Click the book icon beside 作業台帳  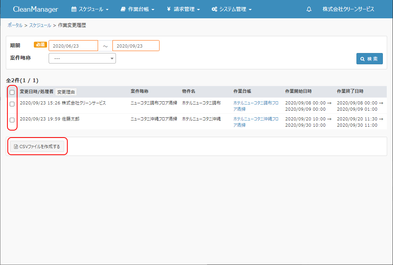[123, 9]
